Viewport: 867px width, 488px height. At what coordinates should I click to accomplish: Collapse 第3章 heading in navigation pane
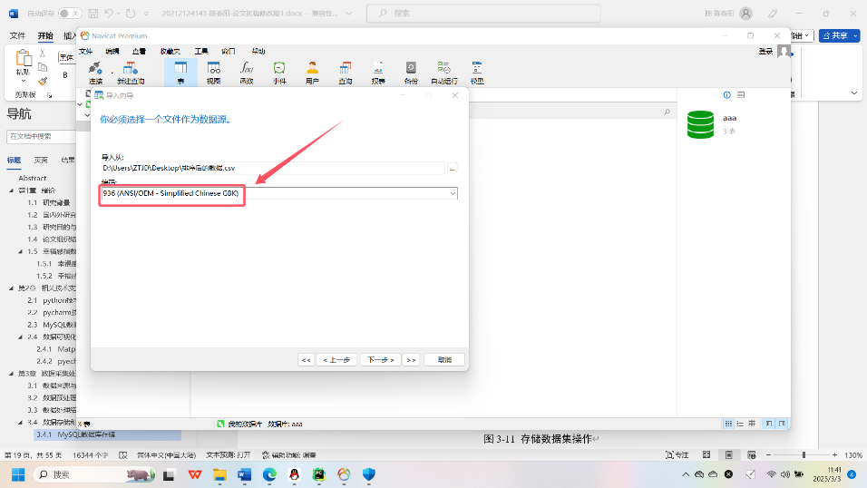click(11, 373)
